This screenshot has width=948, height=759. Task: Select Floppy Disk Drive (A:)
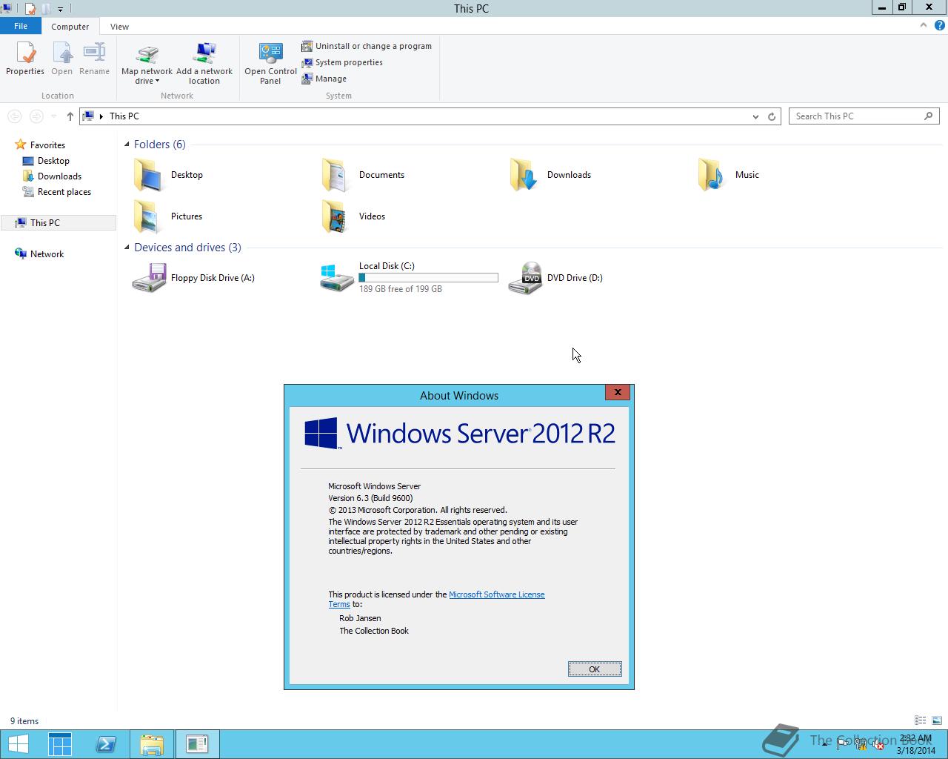tap(193, 278)
